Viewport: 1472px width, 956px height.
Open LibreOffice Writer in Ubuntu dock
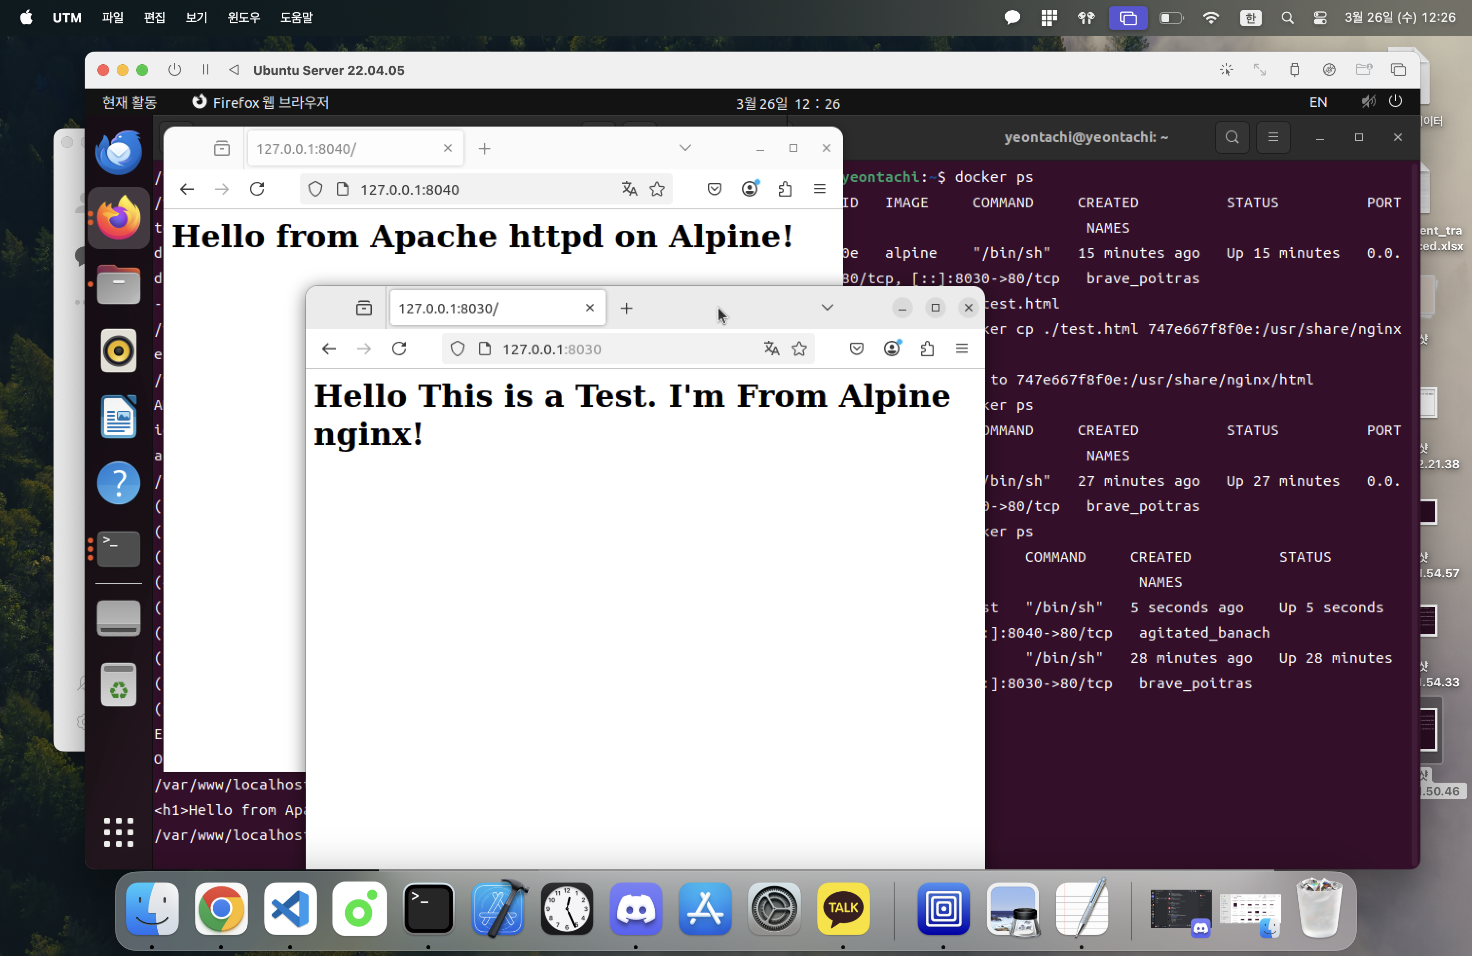tap(119, 417)
